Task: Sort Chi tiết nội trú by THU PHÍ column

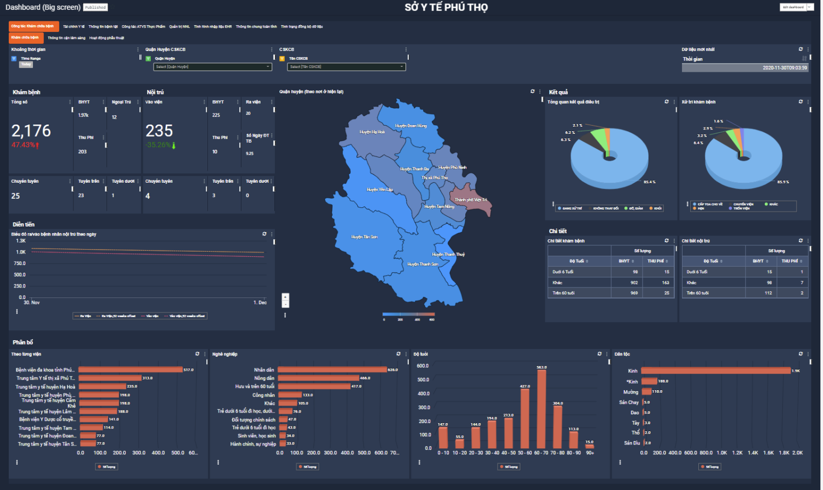Action: pyautogui.click(x=792, y=261)
